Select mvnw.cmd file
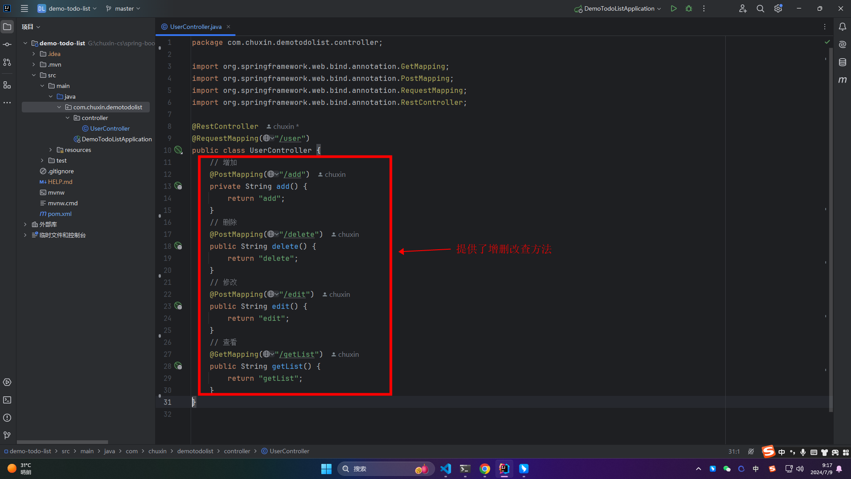The image size is (851, 479). 63,203
